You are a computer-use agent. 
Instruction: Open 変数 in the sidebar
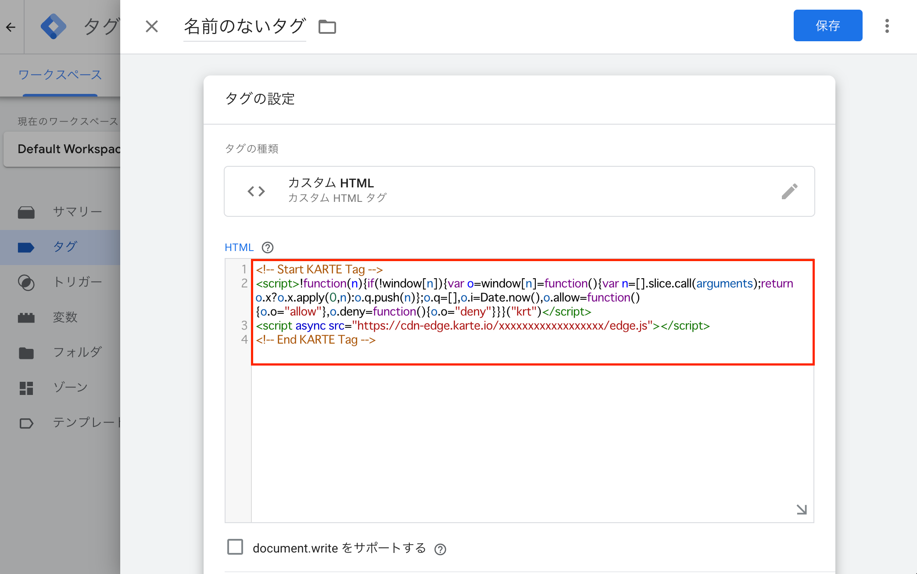pos(60,317)
